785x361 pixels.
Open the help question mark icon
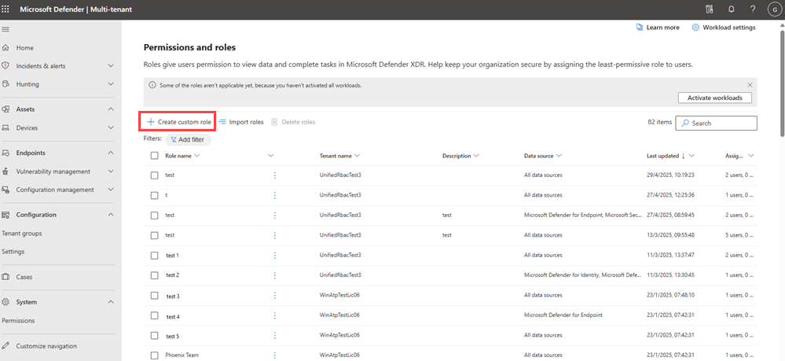point(753,9)
